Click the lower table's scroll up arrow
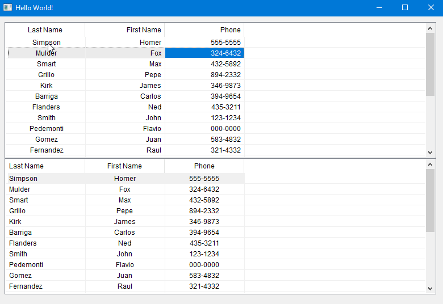Screen dimensions: 443x304 pyautogui.click(x=430, y=164)
